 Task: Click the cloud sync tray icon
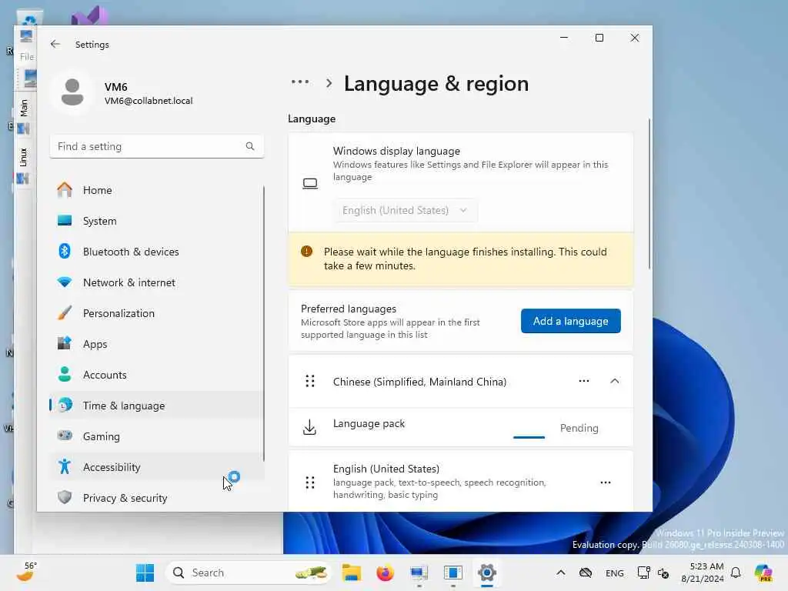(x=586, y=573)
